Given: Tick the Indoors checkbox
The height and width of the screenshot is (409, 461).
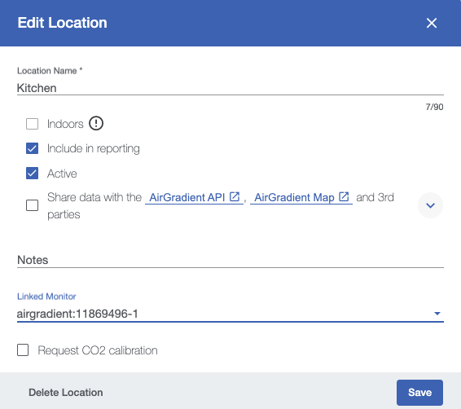Looking at the screenshot, I should (32, 124).
